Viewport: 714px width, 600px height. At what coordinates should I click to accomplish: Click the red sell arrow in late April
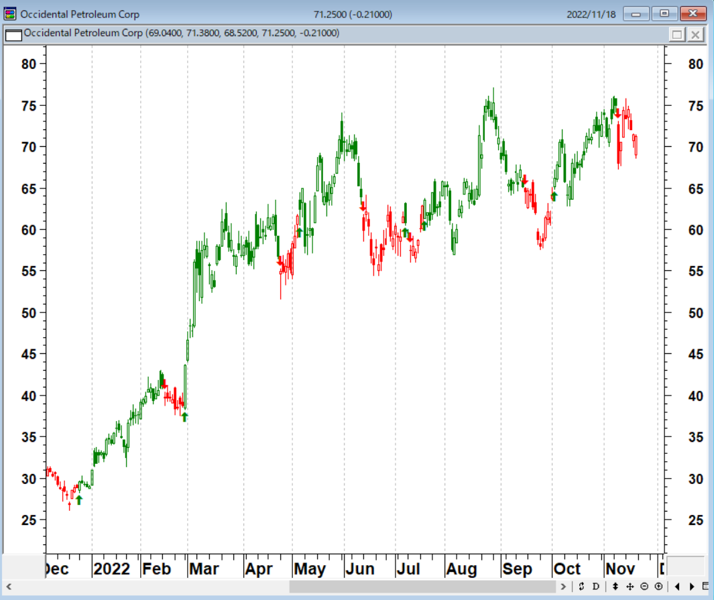click(280, 261)
